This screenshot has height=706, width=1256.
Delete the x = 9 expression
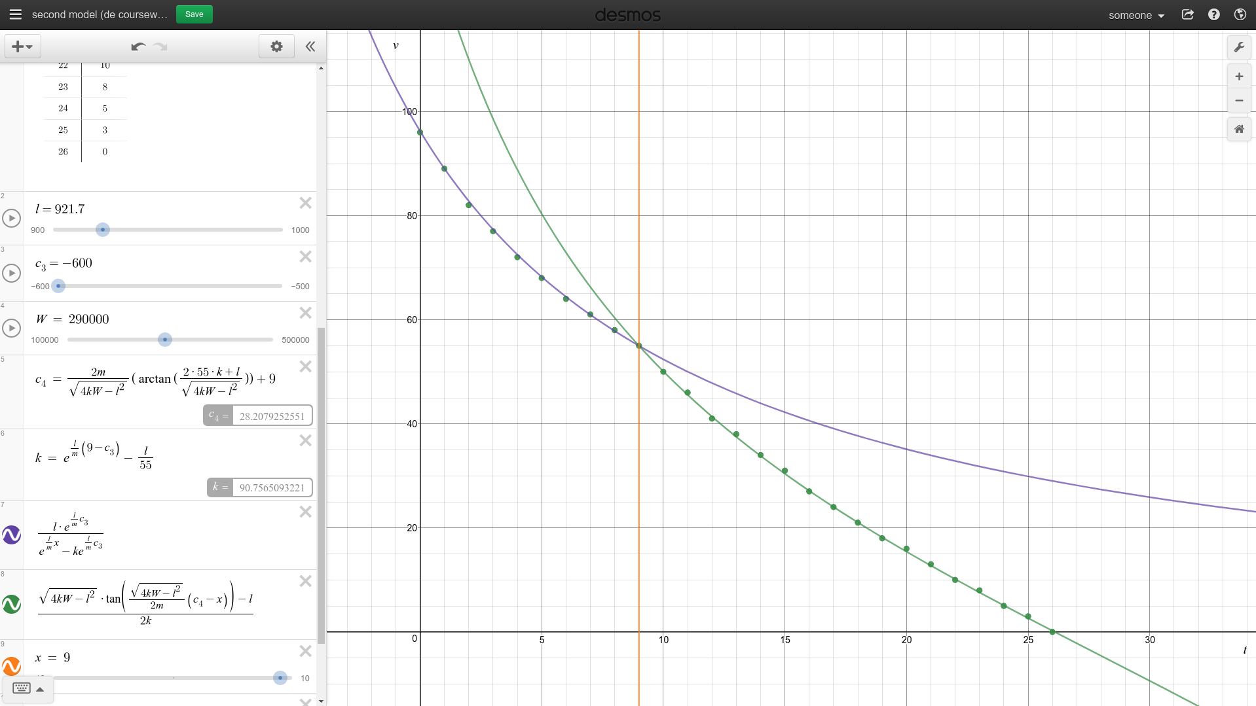point(306,651)
